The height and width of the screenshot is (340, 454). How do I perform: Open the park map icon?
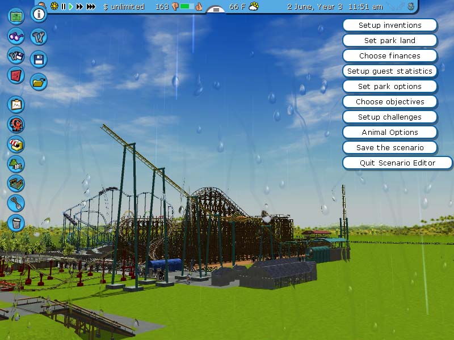[16, 16]
